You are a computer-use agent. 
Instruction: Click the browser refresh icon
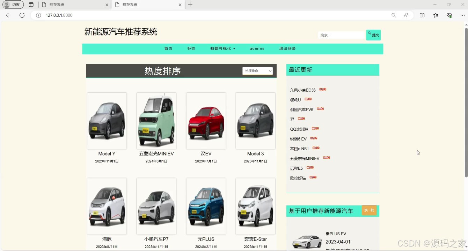pos(22,15)
